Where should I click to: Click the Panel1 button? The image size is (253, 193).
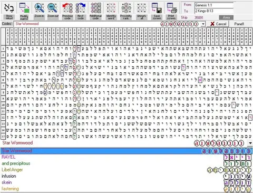point(239,24)
